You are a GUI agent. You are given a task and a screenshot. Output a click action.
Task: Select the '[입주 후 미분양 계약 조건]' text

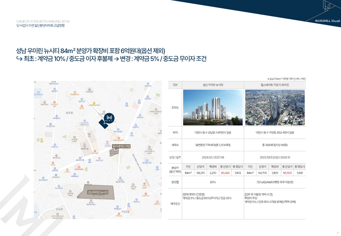tap(258, 194)
